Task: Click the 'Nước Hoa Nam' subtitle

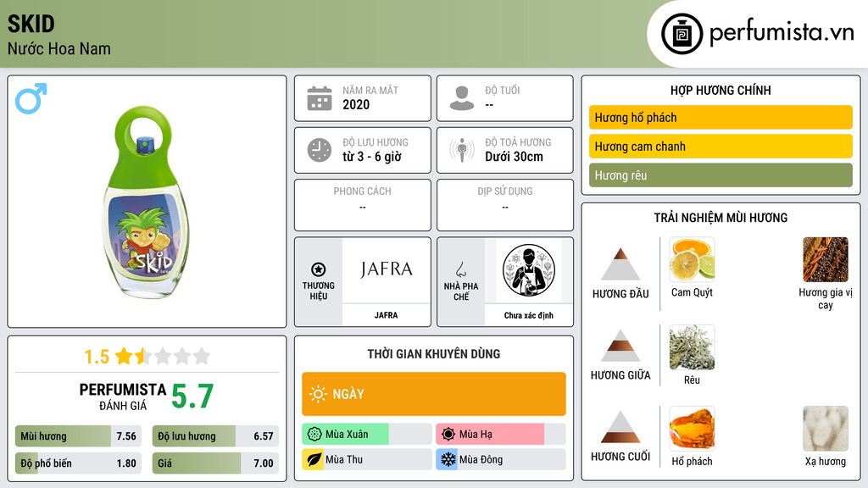Action: pos(58,48)
